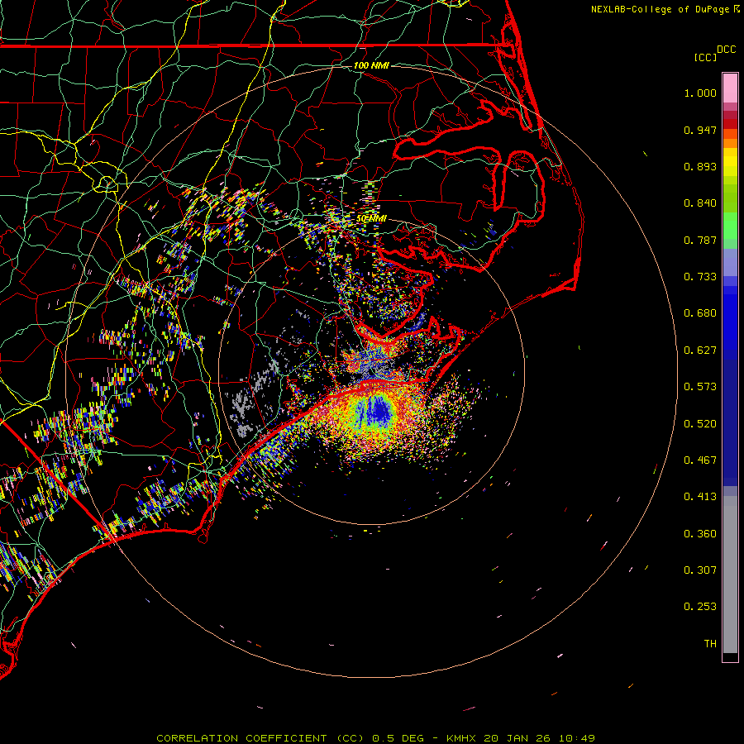Click the 0.733 legend value
744x744 pixels.
pos(700,277)
